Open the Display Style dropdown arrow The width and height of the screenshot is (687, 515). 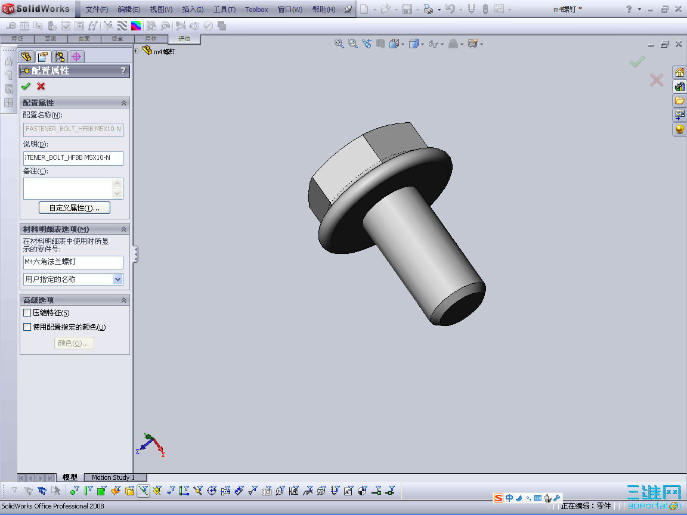tap(422, 44)
